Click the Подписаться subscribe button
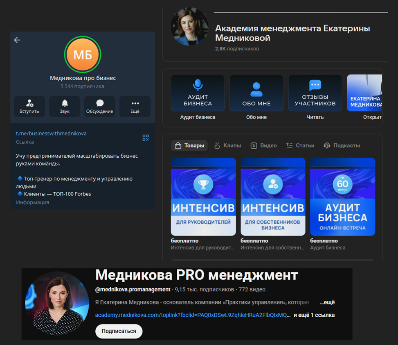This screenshot has height=345, width=398. point(119,331)
